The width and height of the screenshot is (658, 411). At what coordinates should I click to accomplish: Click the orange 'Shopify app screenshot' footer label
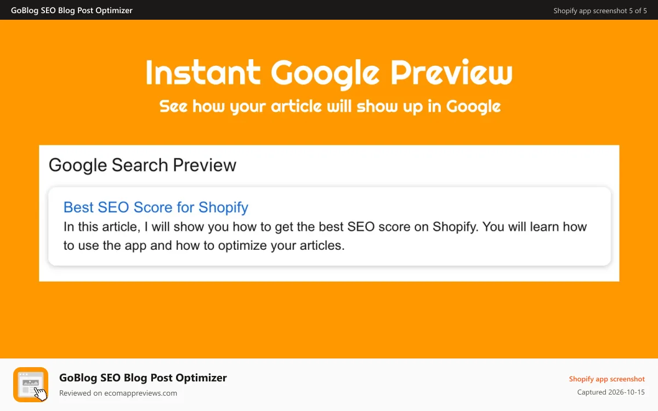(x=607, y=379)
